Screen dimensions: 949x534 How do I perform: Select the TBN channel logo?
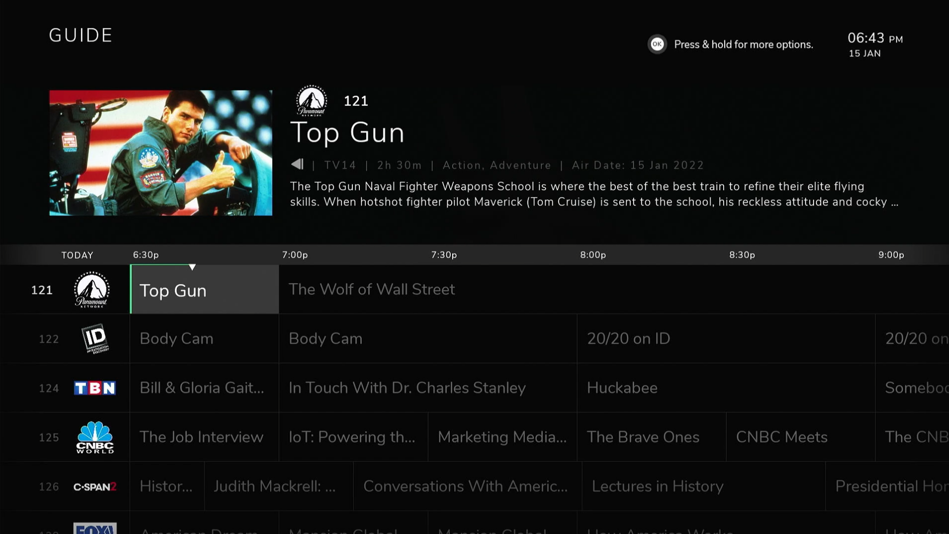click(95, 388)
